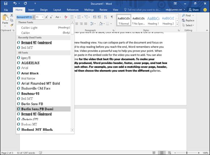Viewport: 210px width, 155px height.
Task: Increase font size with grow font icon
Action: click(x=46, y=17)
